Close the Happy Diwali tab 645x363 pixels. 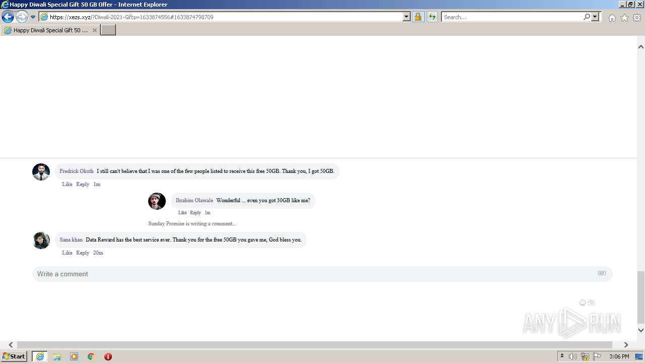click(x=94, y=30)
